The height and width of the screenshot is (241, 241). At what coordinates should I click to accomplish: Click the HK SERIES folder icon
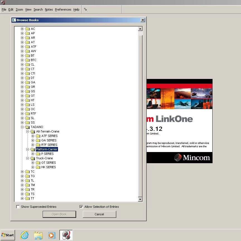[x=38, y=167]
